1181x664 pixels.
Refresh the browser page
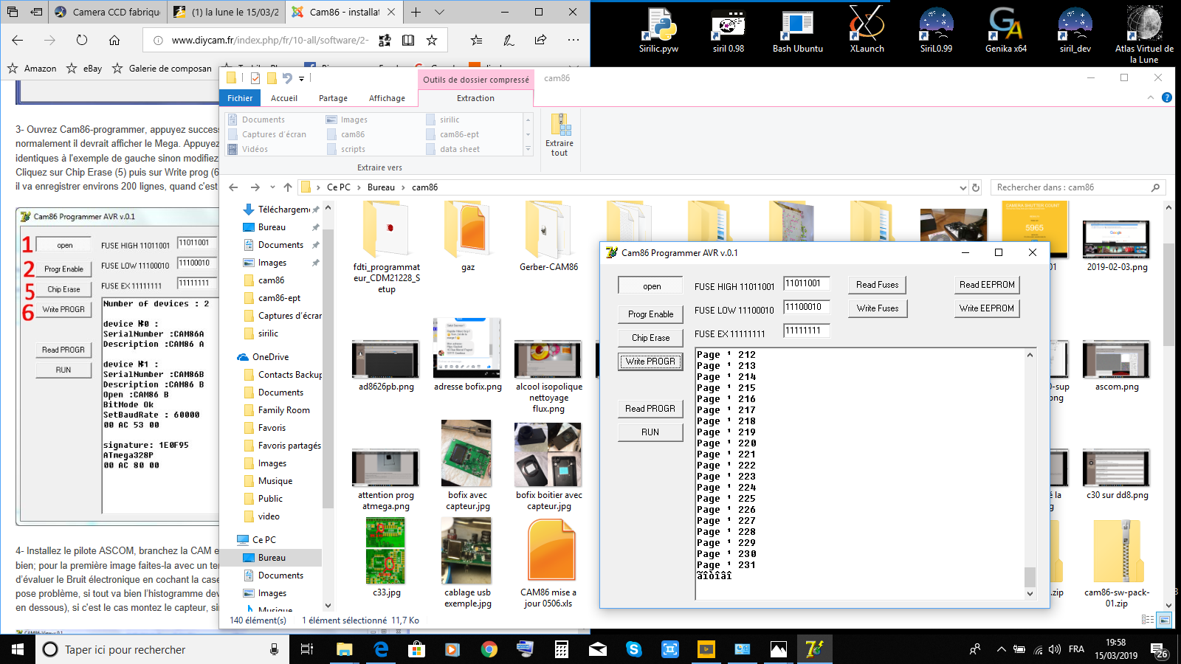82,40
